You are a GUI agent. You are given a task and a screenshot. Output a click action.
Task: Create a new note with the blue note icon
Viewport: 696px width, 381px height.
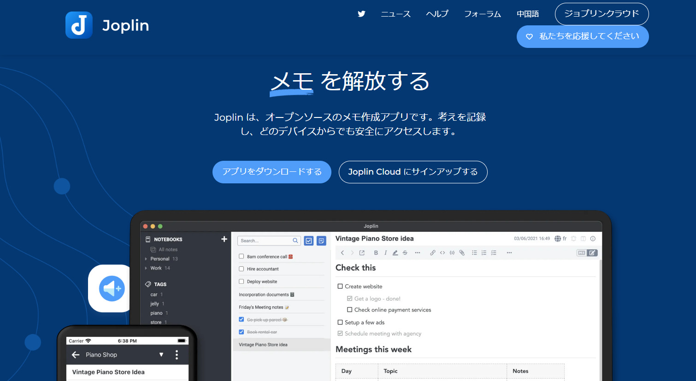point(321,240)
